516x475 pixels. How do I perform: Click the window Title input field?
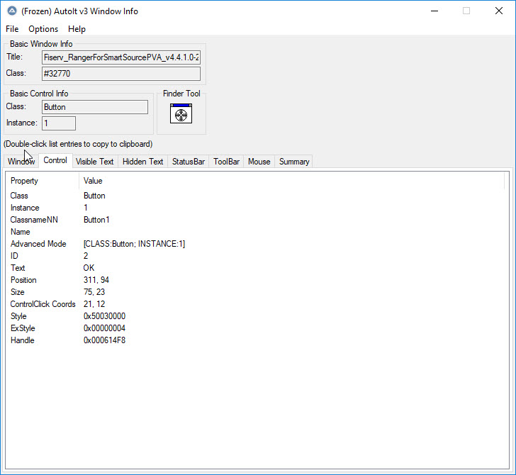point(120,57)
